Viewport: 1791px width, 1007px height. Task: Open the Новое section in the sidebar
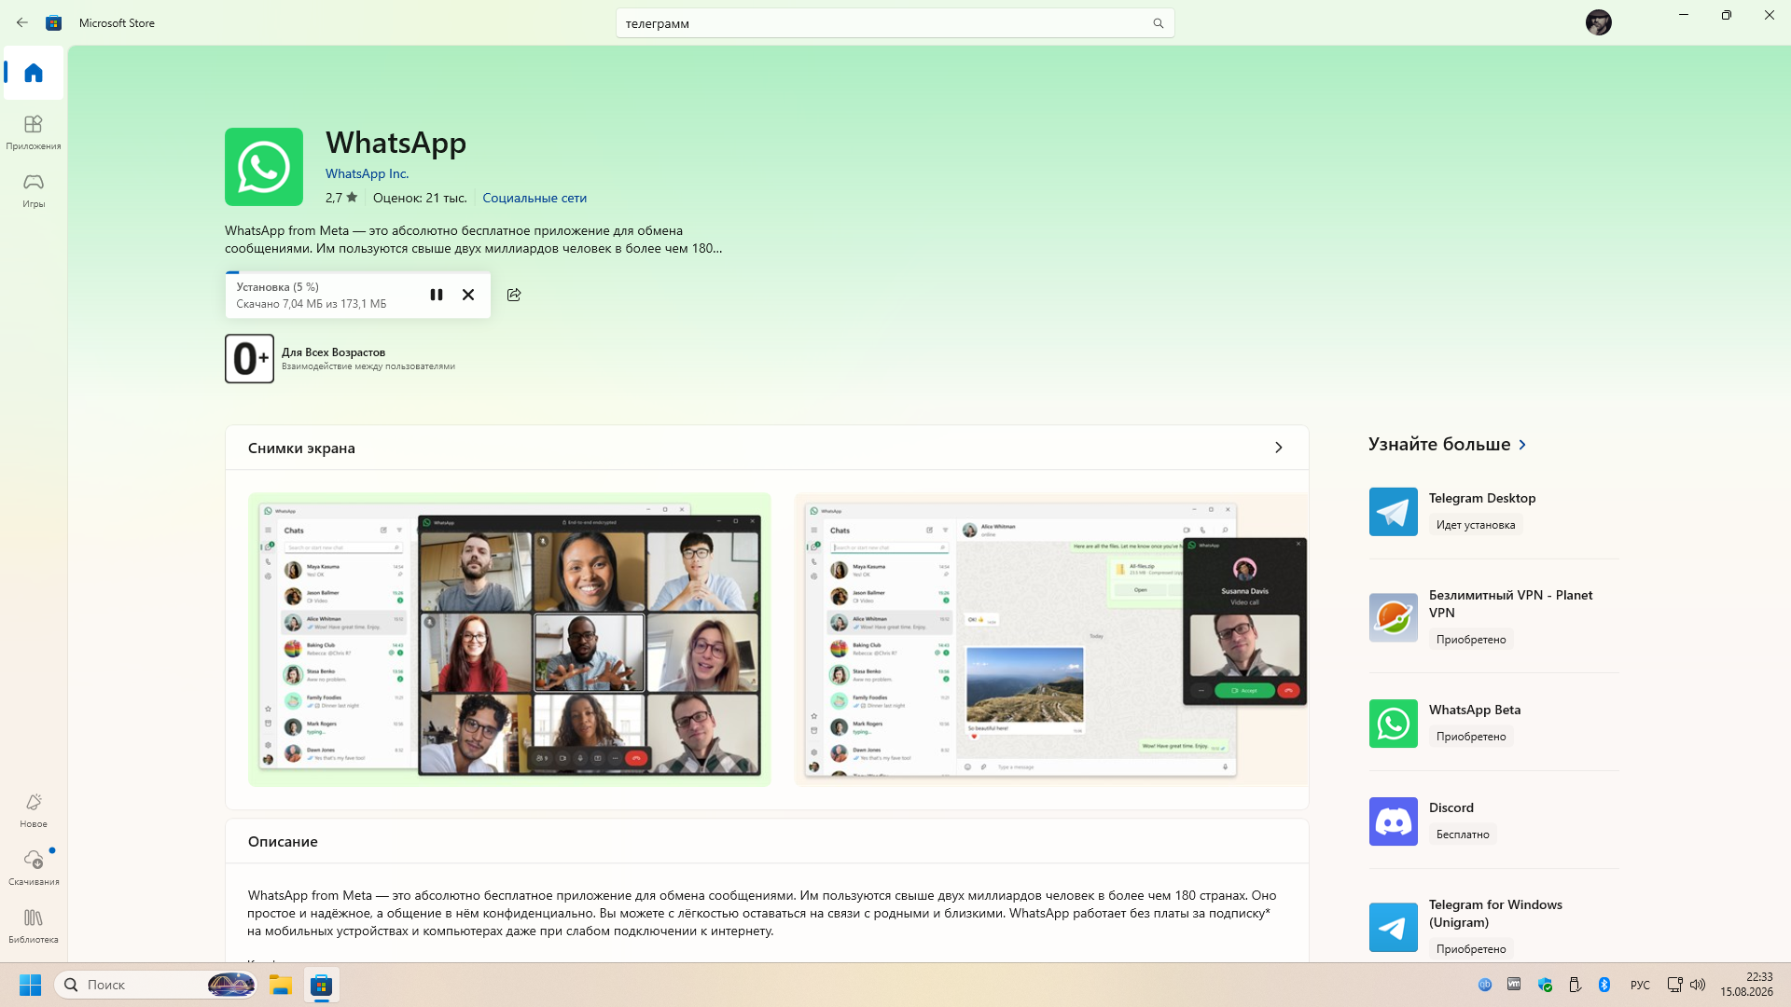[34, 810]
